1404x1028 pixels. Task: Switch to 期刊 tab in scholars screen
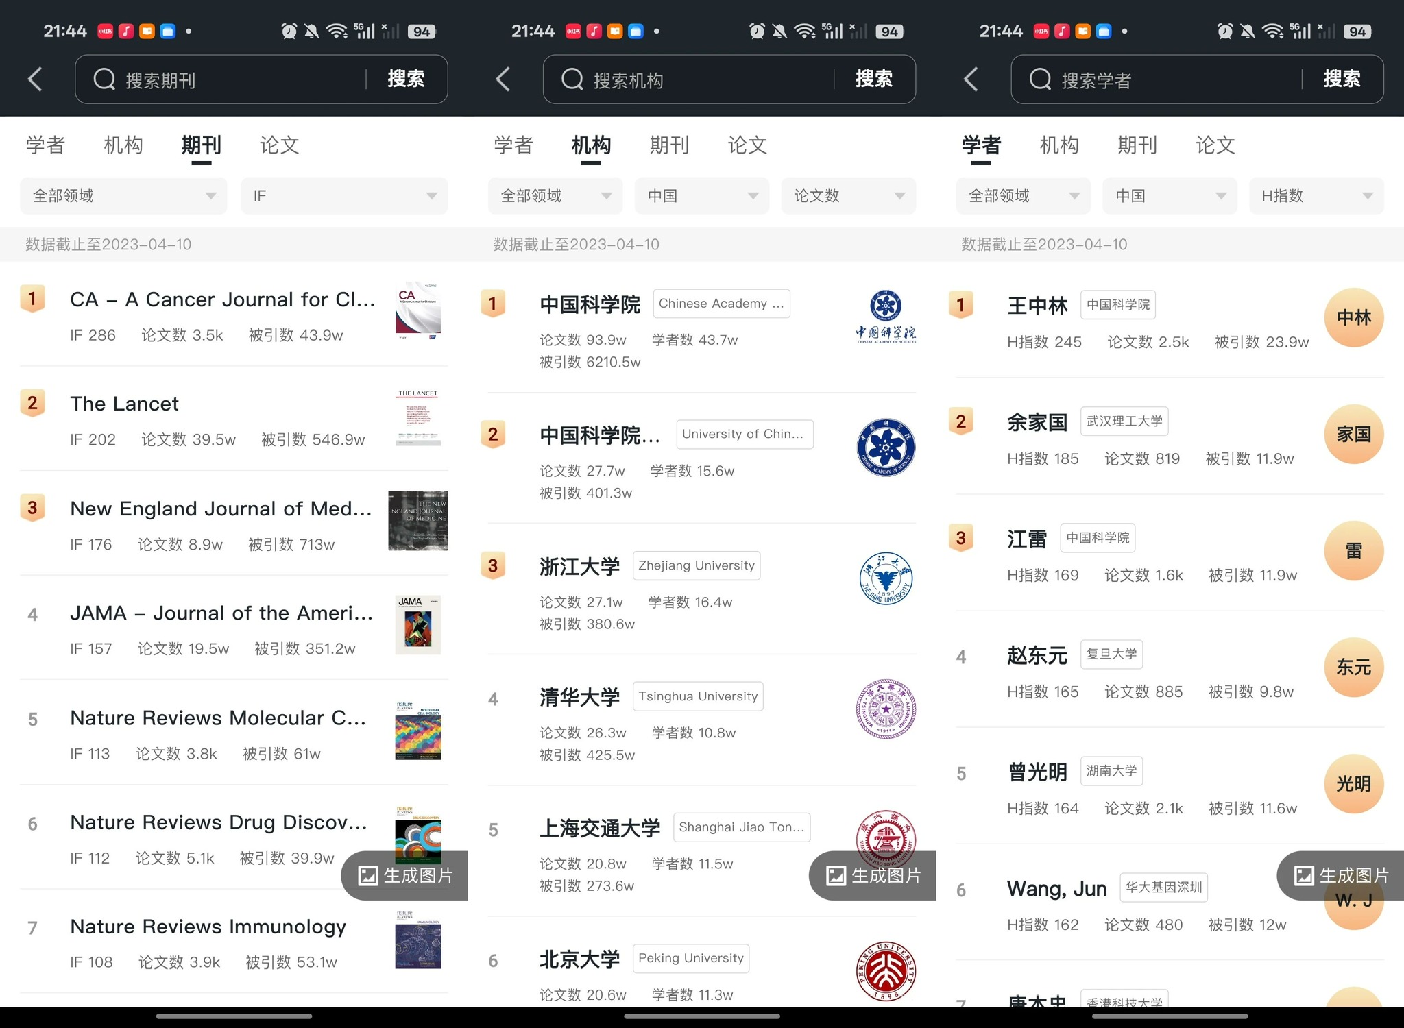tap(1137, 145)
